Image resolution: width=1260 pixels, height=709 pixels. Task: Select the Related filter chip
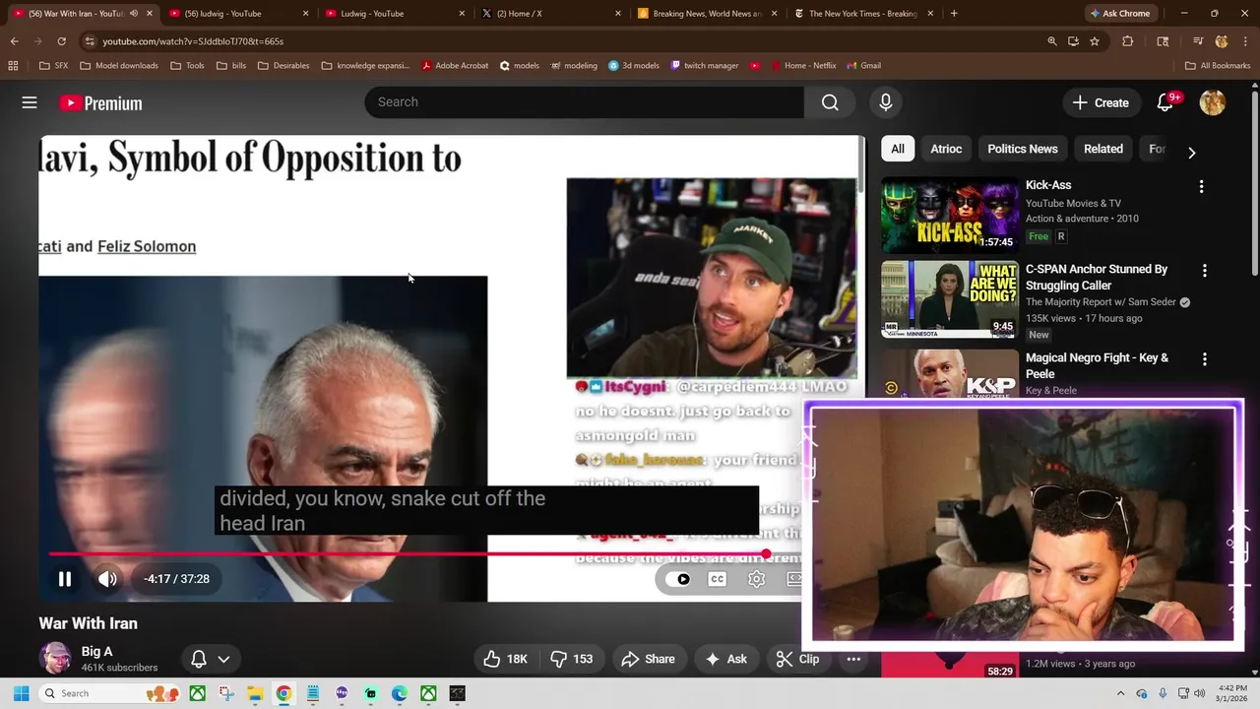[1103, 149]
